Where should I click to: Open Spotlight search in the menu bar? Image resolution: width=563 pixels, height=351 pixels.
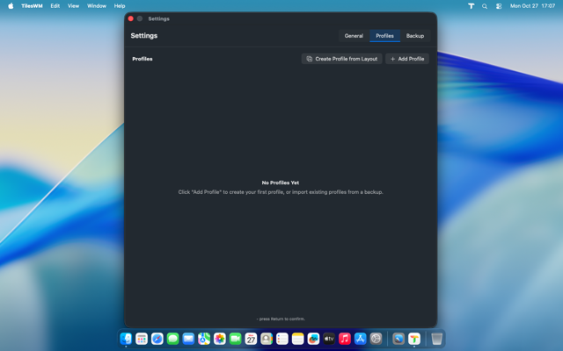coord(485,6)
